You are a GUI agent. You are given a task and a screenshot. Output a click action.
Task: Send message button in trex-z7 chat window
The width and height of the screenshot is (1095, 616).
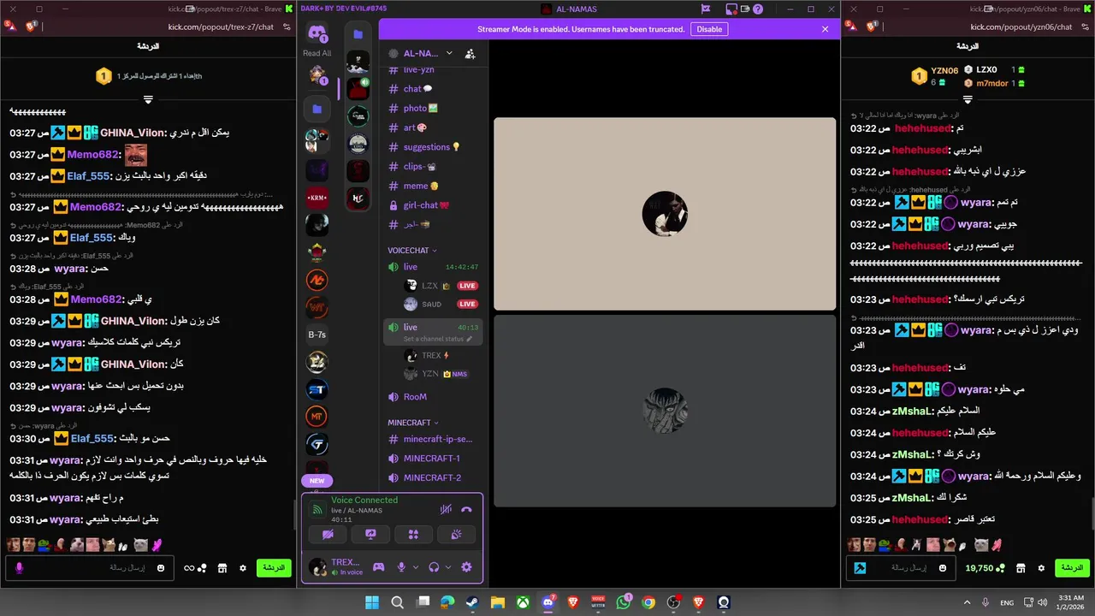point(274,567)
